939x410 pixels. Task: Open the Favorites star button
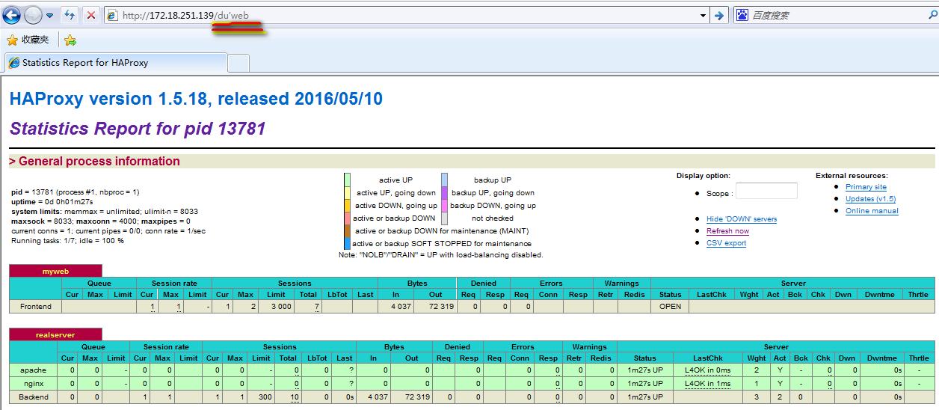point(12,40)
